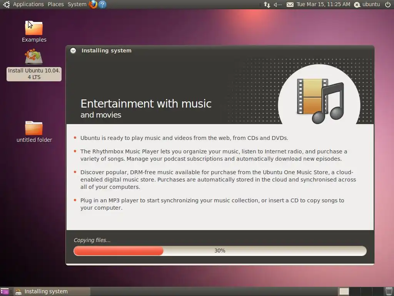The image size is (394, 296).
Task: Select the untitled folder icon
Action: tap(34, 132)
